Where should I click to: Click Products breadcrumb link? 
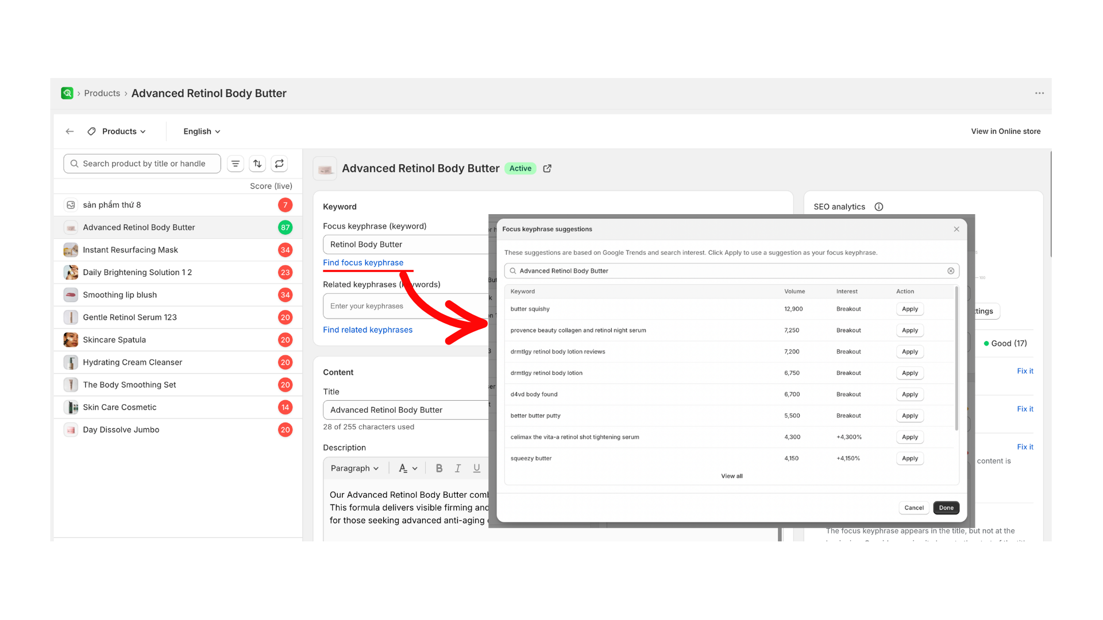102,93
